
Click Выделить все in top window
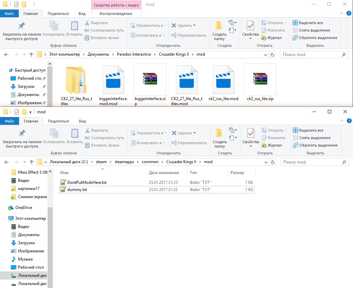pos(308,23)
